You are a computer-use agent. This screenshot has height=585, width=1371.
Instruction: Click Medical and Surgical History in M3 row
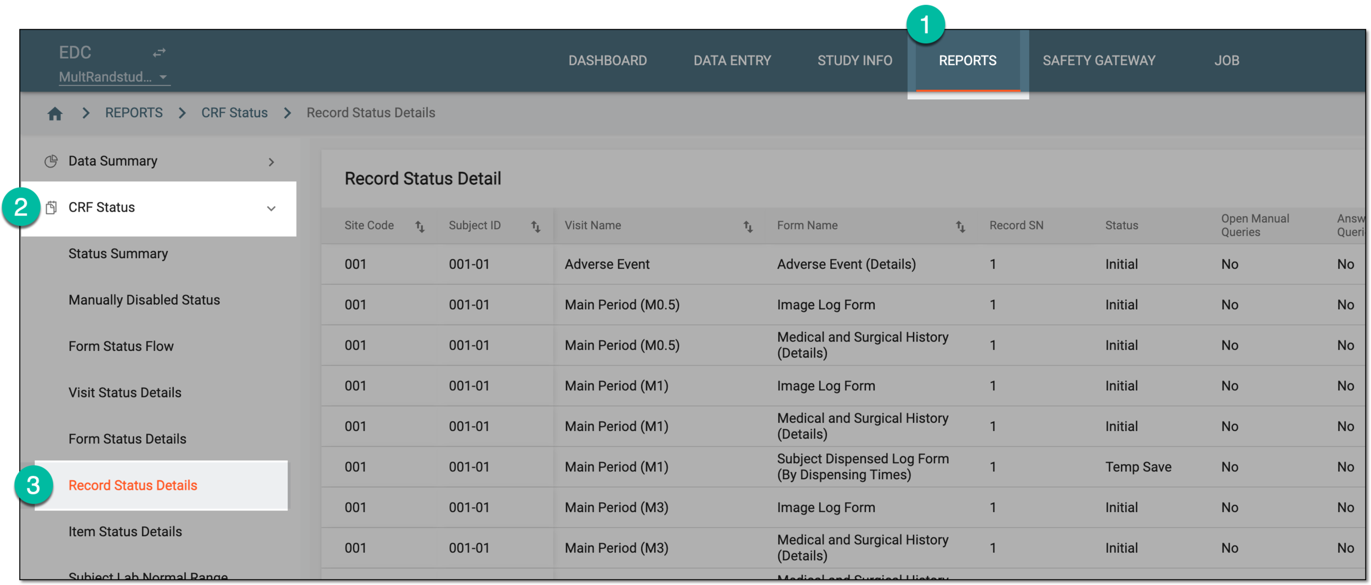tap(863, 548)
